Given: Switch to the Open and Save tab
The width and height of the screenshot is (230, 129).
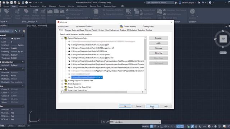Looking at the screenshot, I should point(78,30).
